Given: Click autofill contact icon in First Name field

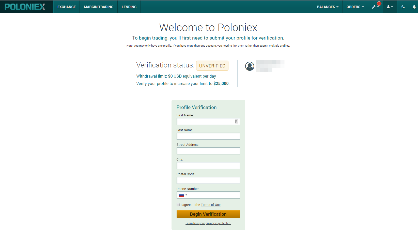Looking at the screenshot, I should click(237, 121).
